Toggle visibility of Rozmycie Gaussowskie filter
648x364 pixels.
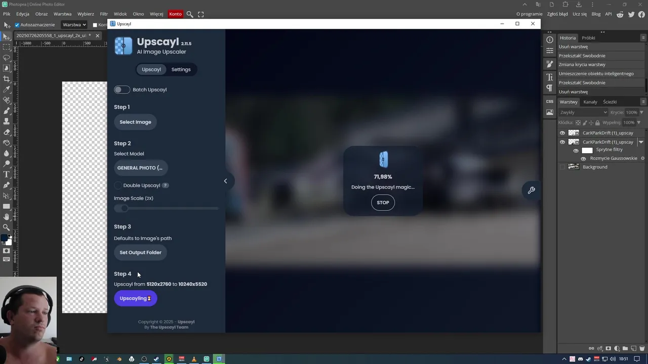coord(583,159)
